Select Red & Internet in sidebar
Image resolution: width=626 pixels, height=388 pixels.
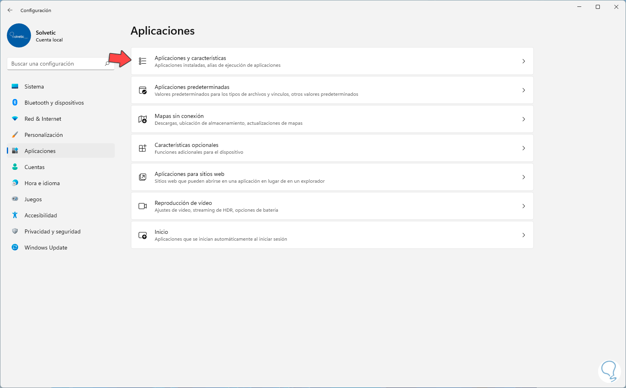[43, 119]
